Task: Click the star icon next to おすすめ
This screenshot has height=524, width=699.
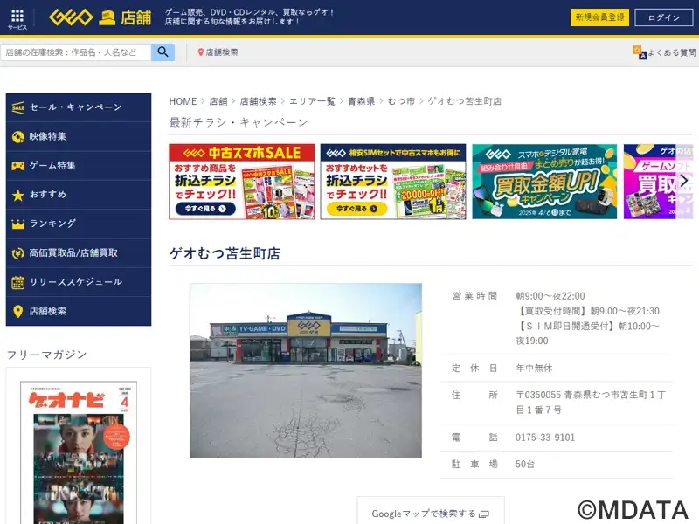Action: (17, 195)
